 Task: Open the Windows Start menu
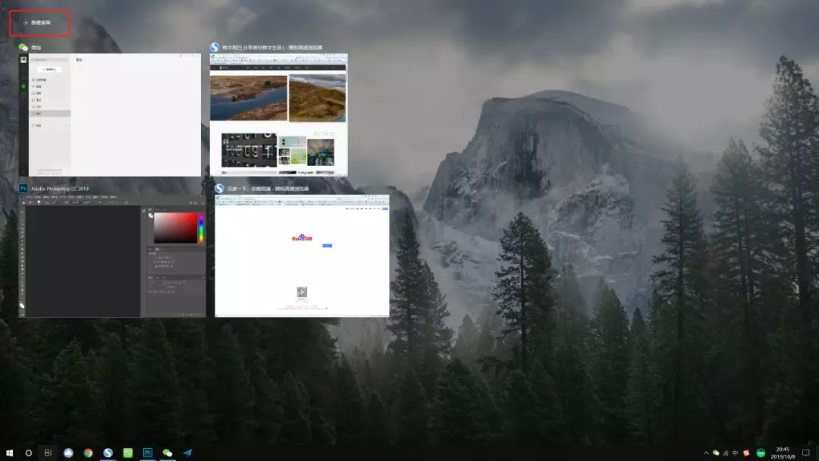pos(9,453)
